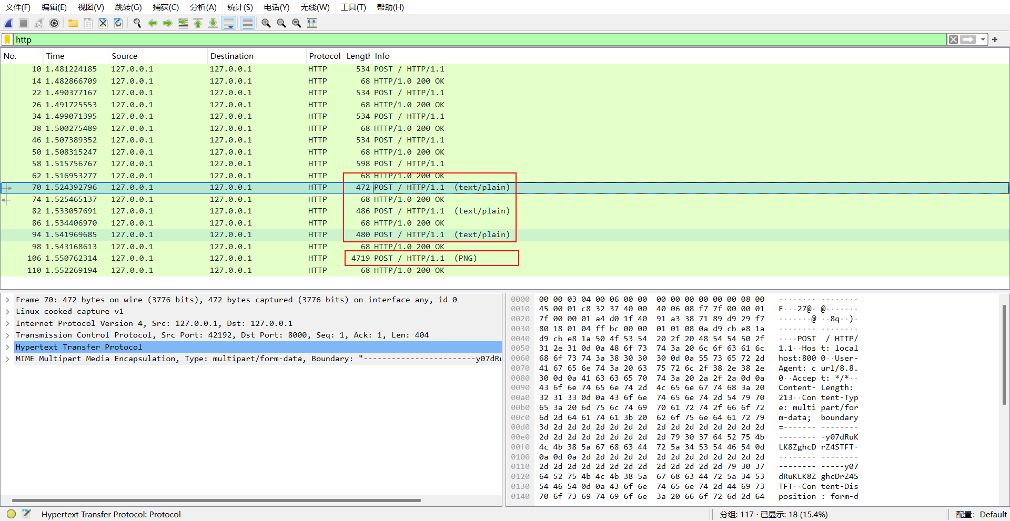Open capture options gear icon
This screenshot has height=521, width=1010.
click(54, 23)
